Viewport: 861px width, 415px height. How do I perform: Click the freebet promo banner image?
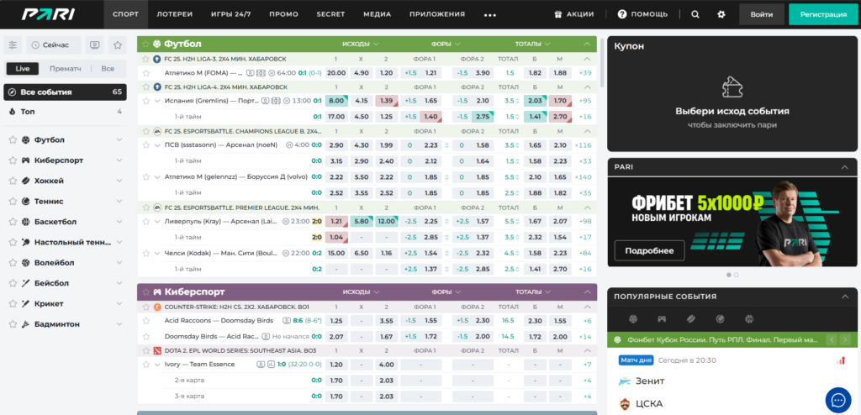pyautogui.click(x=732, y=222)
